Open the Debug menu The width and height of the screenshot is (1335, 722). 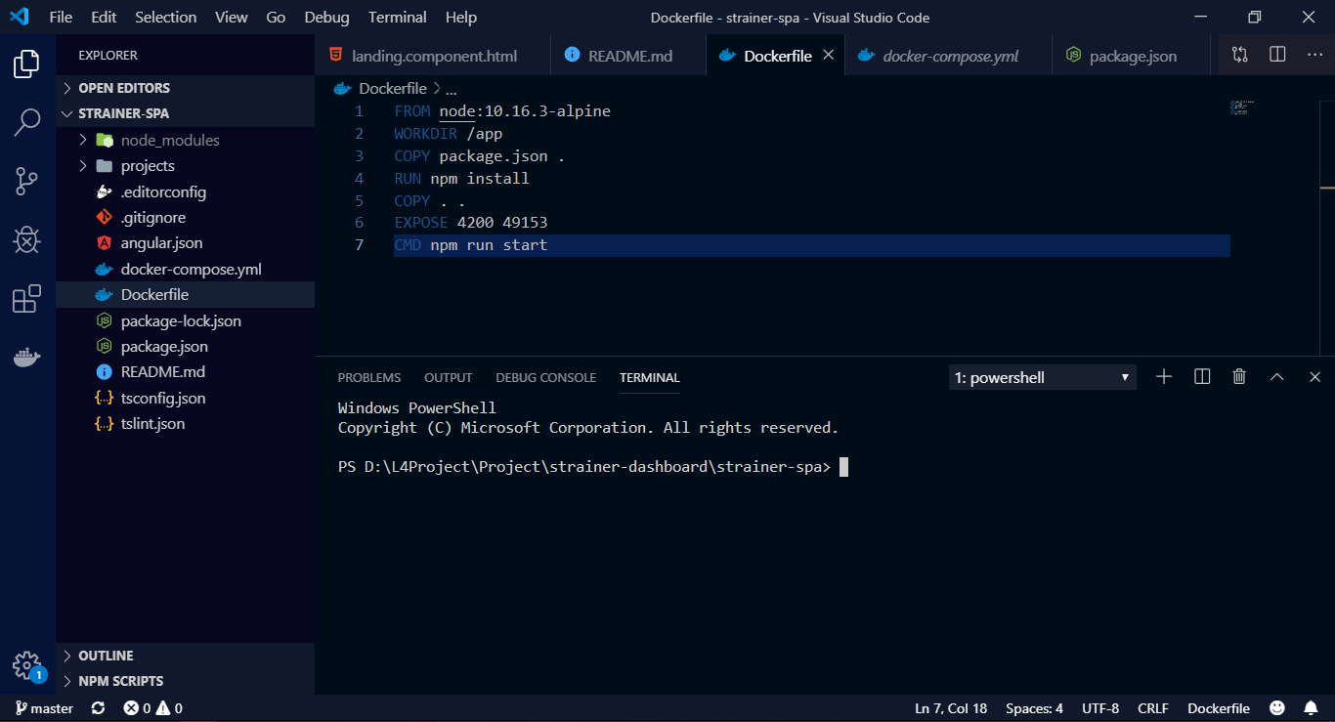[326, 17]
